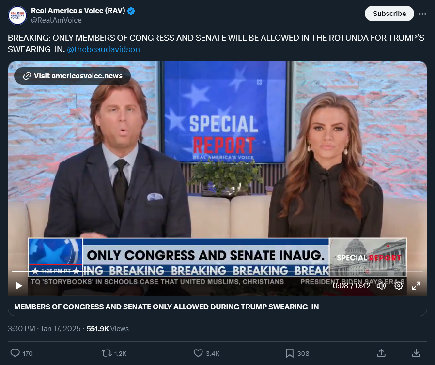Click the Visit americasvoice.news link pill
This screenshot has height=365, width=435.
72,76
